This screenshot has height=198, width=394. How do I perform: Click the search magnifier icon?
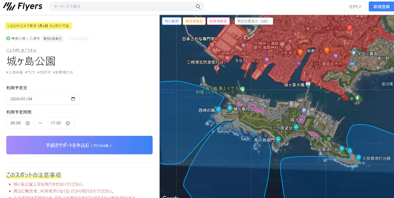[198, 7]
